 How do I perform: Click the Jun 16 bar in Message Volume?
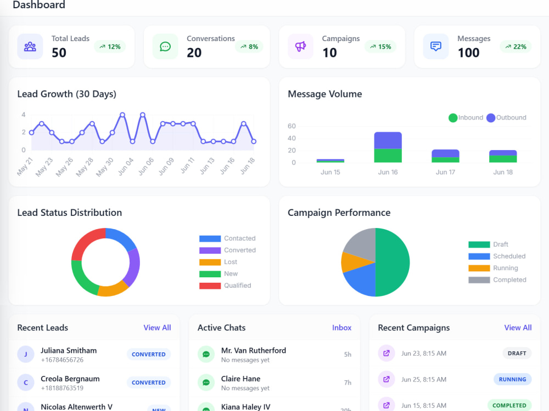[388, 147]
